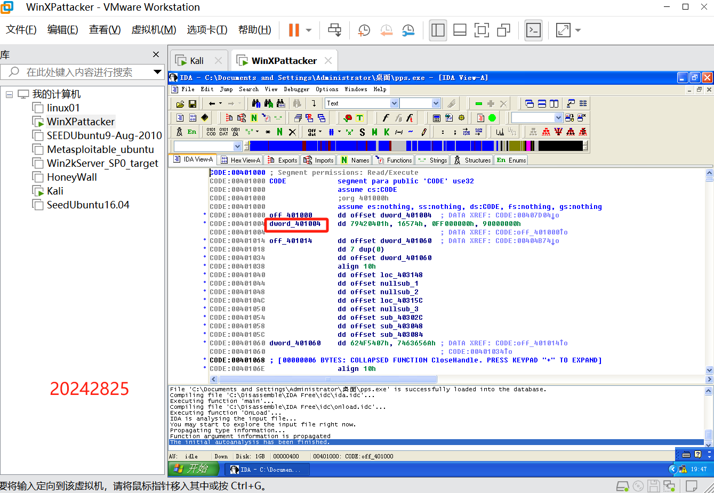Click the disassembly vertical scrollbar down arrow

[x=709, y=370]
